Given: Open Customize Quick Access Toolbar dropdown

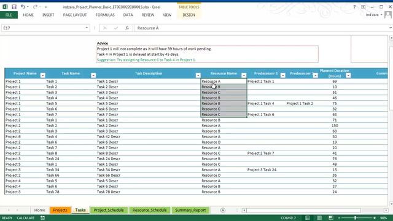Looking at the screenshot, I should point(45,7).
